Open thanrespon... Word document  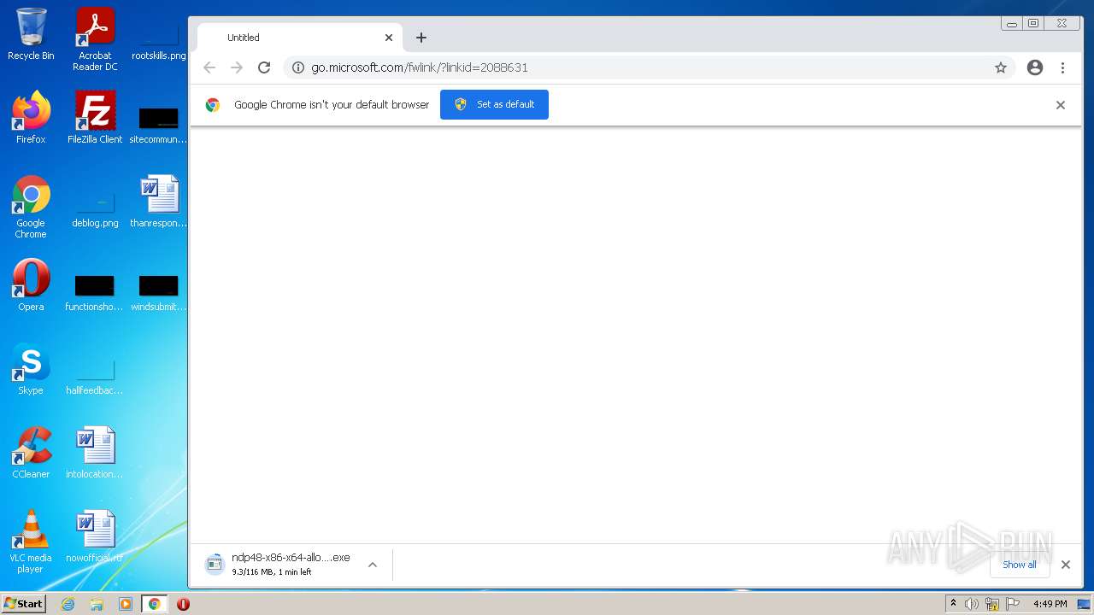pyautogui.click(x=159, y=202)
